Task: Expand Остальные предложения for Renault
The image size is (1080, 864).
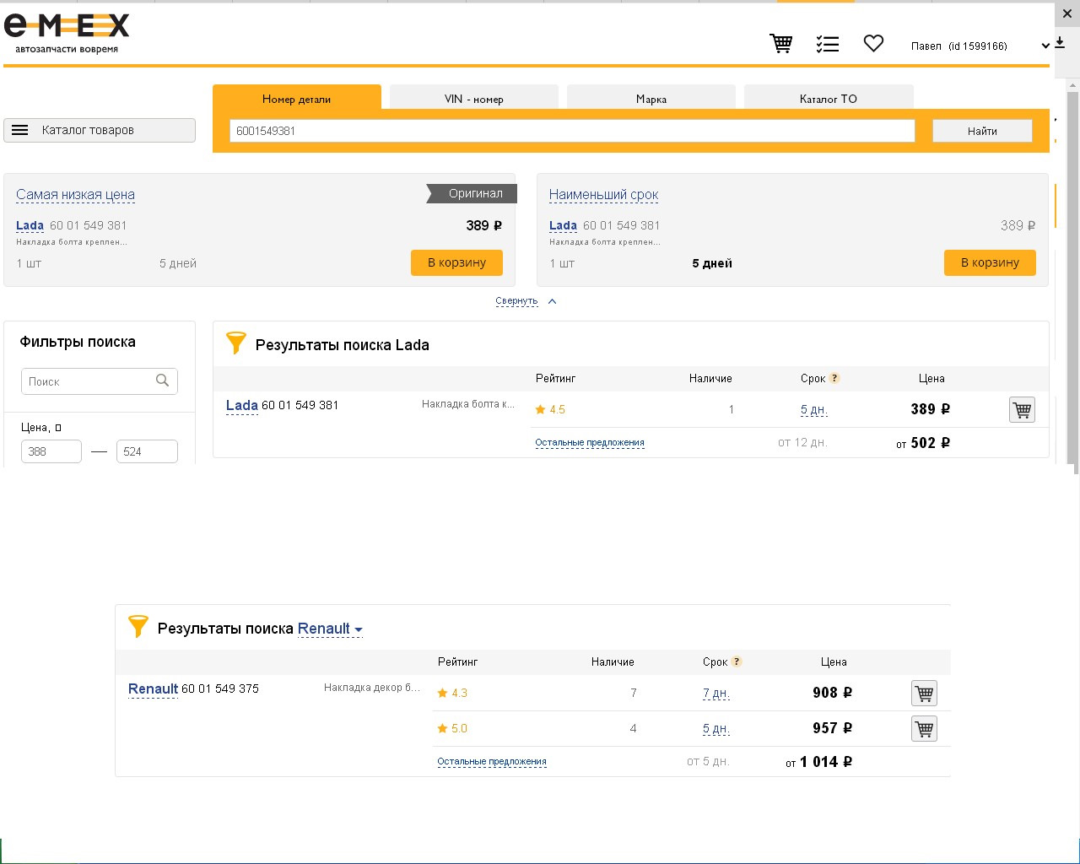Action: pos(492,761)
